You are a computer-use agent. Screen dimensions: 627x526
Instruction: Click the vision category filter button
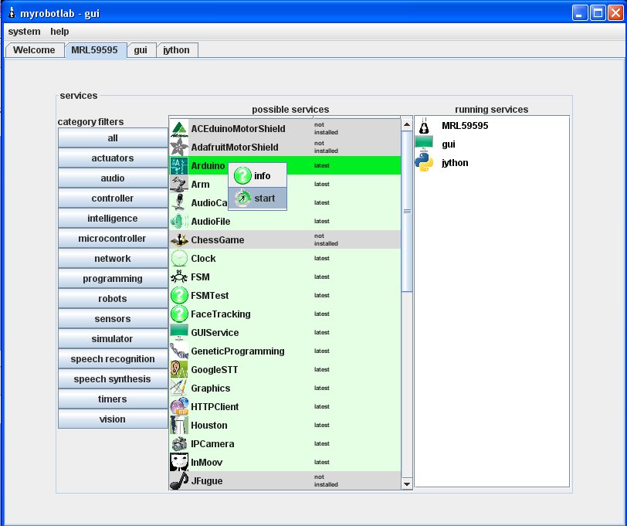click(113, 419)
